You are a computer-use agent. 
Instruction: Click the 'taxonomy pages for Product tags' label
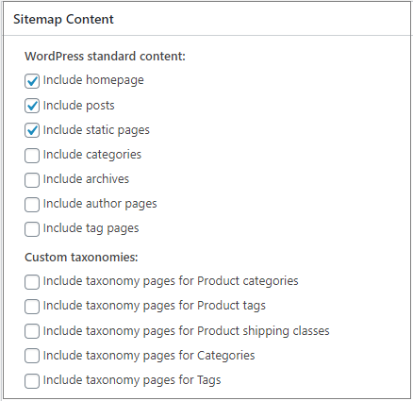(x=155, y=306)
